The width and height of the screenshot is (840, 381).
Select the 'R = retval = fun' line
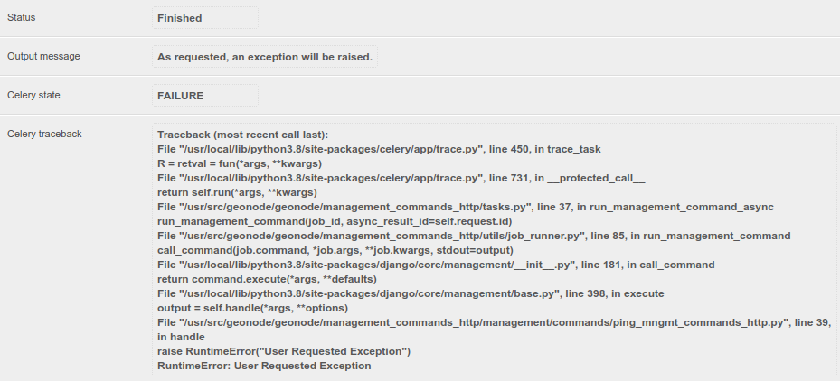240,163
